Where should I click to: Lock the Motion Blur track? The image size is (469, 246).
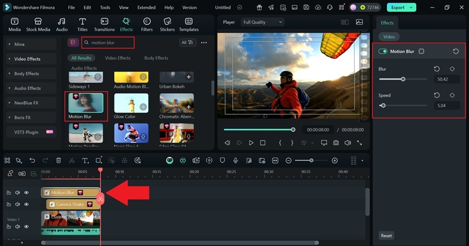[9, 193]
